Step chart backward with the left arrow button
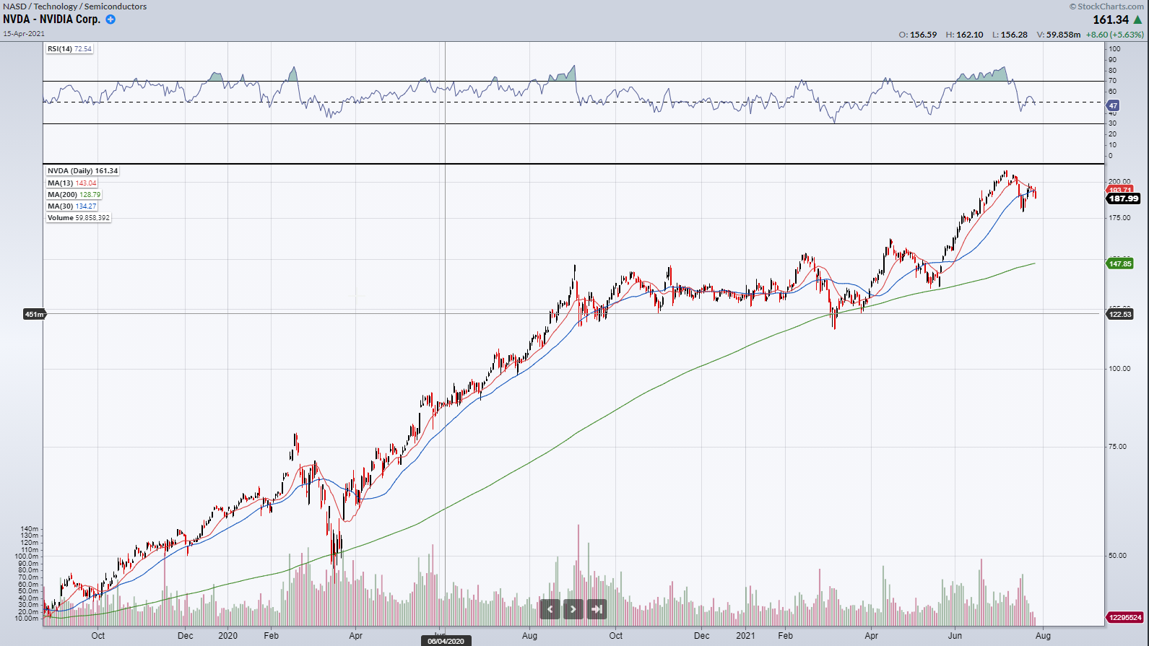 pos(550,609)
